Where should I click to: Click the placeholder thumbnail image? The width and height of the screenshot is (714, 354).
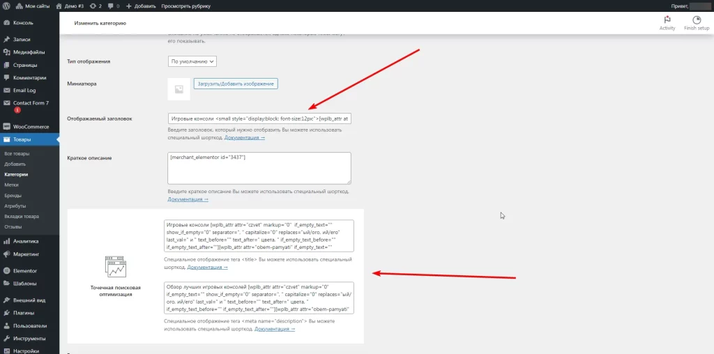179,89
